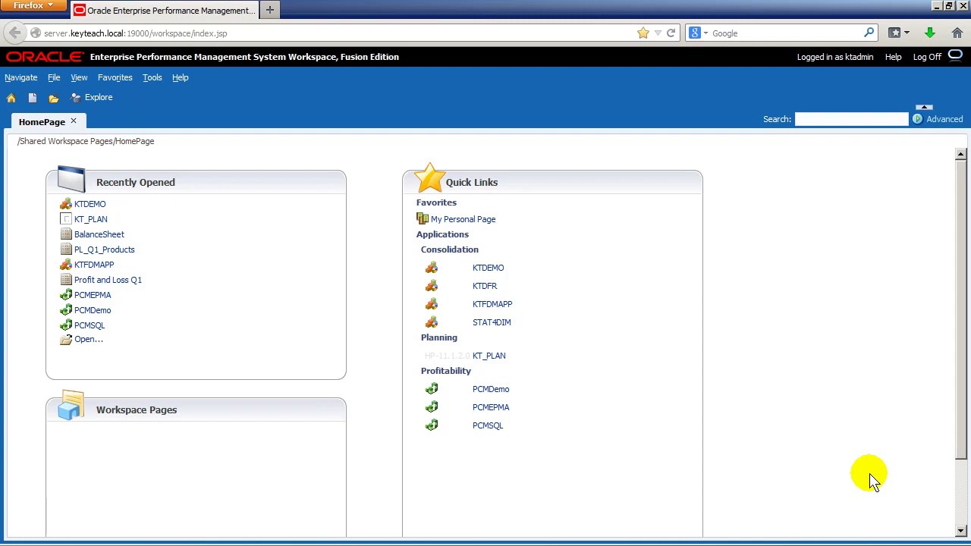This screenshot has height=546, width=971.
Task: Click BalanceSheet grid icon
Action: coord(66,234)
